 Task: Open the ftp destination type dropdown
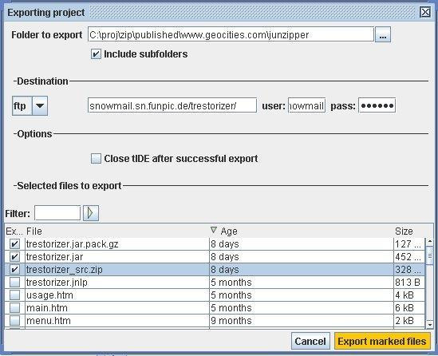click(x=40, y=105)
